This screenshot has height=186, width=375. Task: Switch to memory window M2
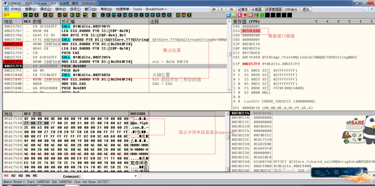pos(13,176)
